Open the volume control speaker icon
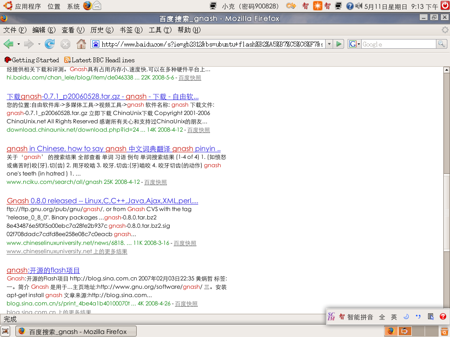Screen dimensions: 450x337 pyautogui.click(x=359, y=6)
